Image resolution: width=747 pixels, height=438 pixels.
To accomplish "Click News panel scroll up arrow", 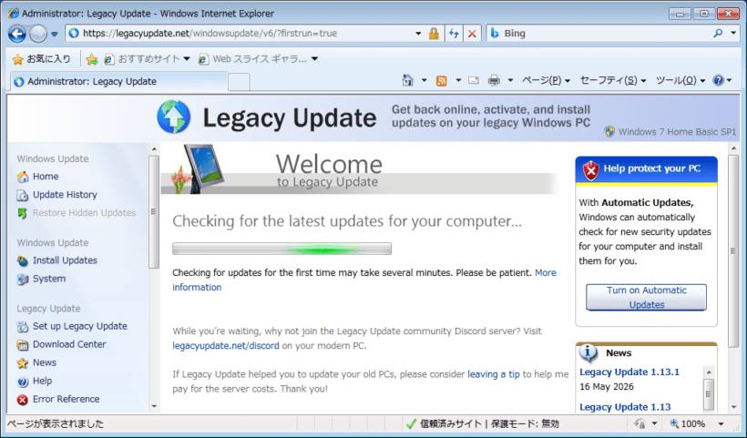I will click(x=709, y=372).
